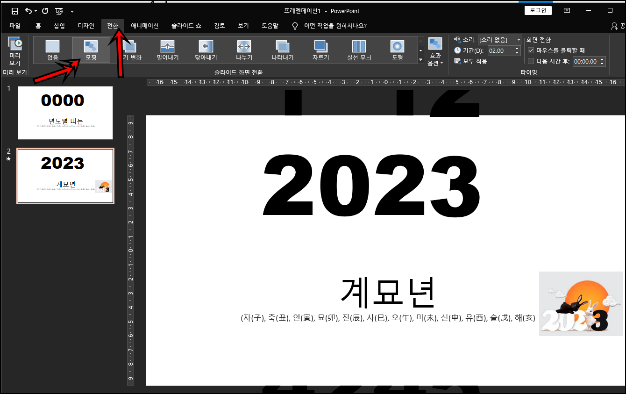Viewport: 626px width, 394px height.
Task: Select the 전환 ribbon tab
Action: [113, 26]
